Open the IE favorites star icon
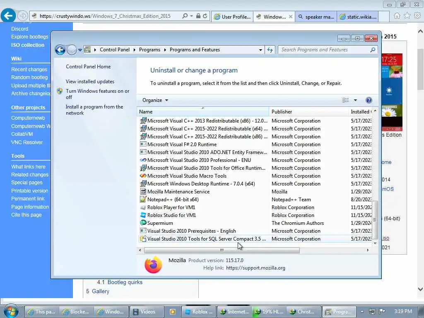The image size is (424, 318). pyautogui.click(x=407, y=16)
